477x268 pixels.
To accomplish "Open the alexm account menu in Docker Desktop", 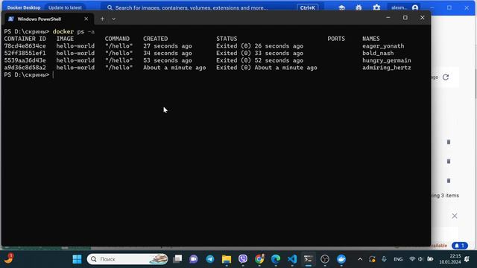I will coord(405,7).
